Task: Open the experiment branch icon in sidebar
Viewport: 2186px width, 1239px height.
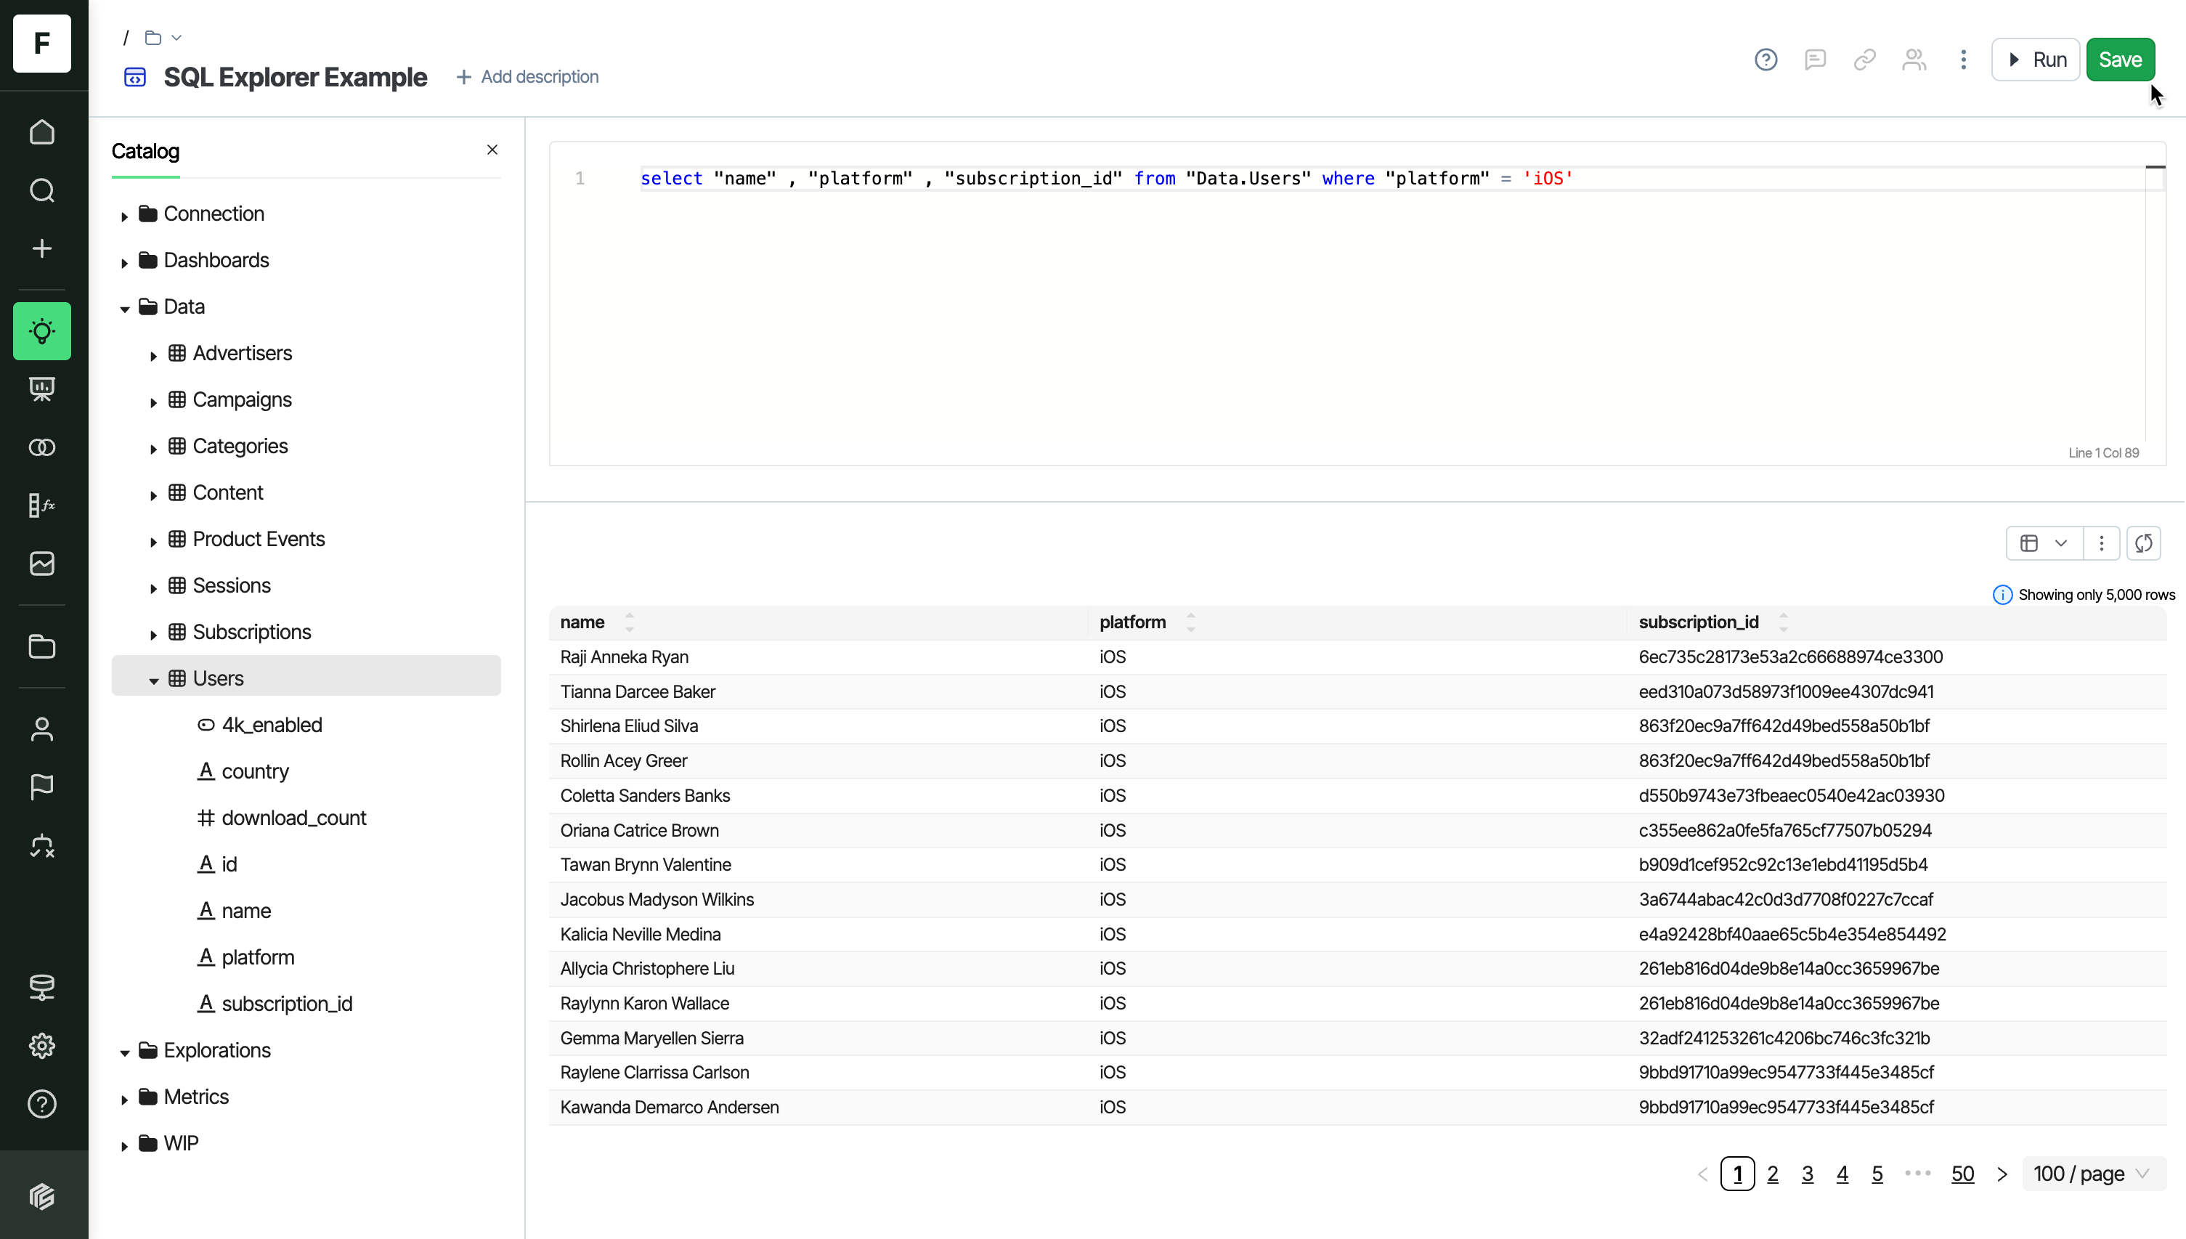Action: coord(41,846)
